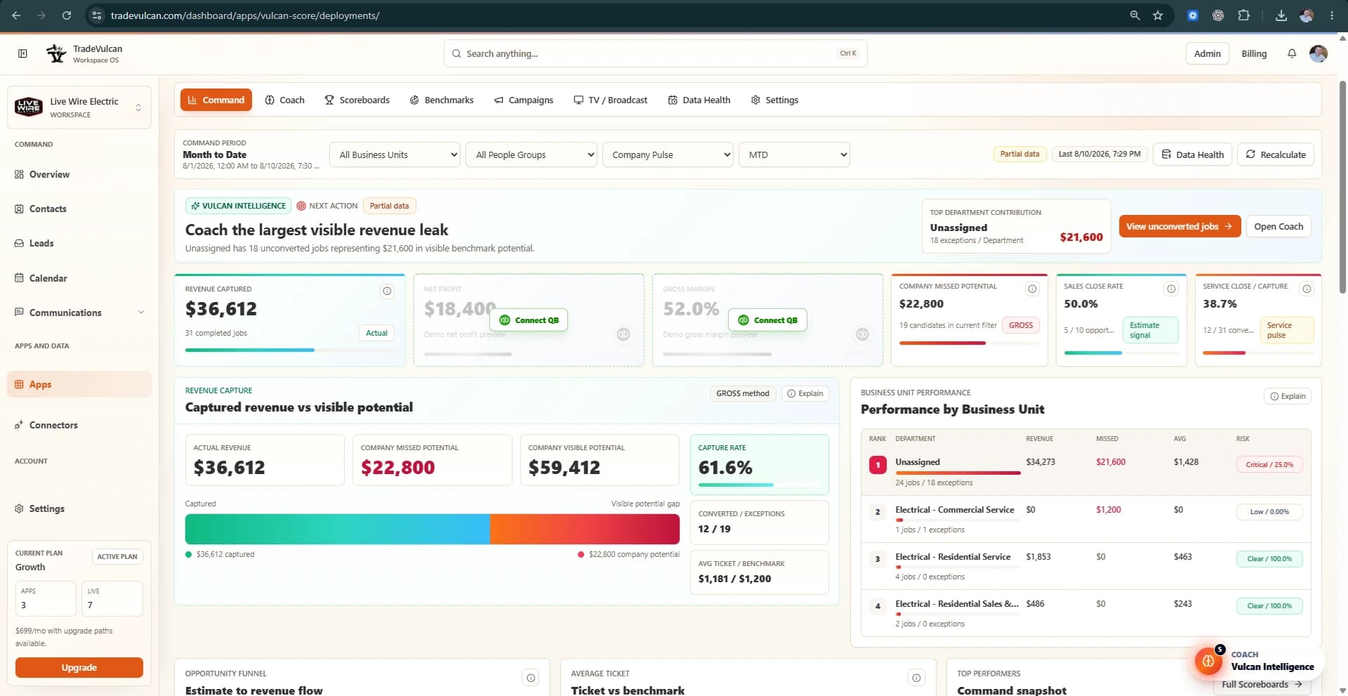Open the Settings tab in app nav

click(x=774, y=100)
